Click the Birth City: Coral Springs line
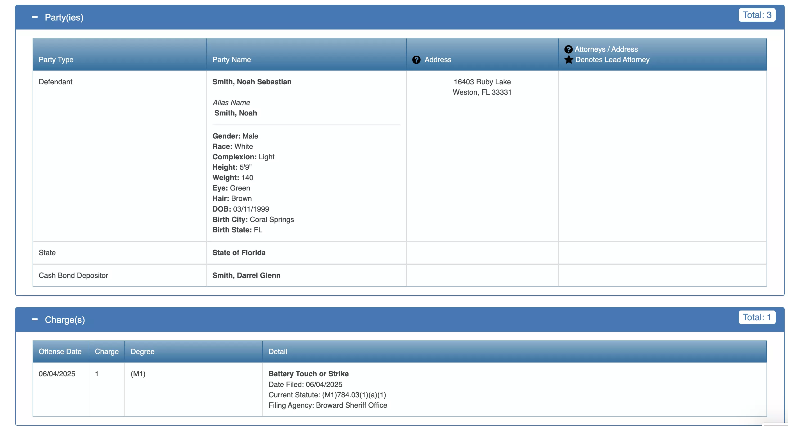 click(253, 219)
